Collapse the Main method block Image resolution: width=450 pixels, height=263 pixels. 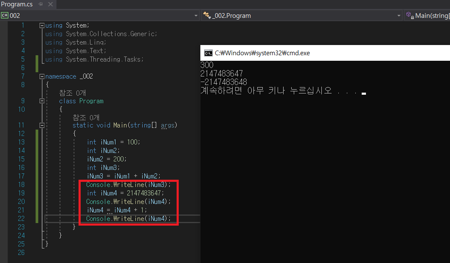(42, 125)
